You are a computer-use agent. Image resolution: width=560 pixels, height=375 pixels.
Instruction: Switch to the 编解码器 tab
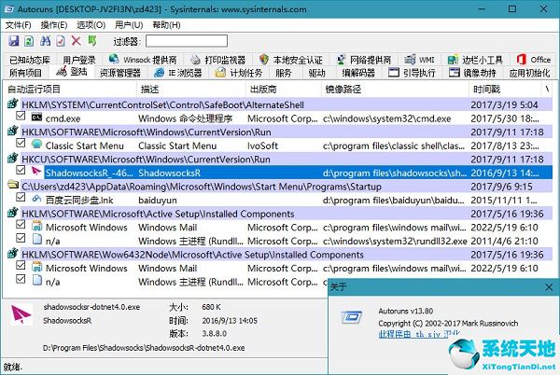[x=358, y=73]
